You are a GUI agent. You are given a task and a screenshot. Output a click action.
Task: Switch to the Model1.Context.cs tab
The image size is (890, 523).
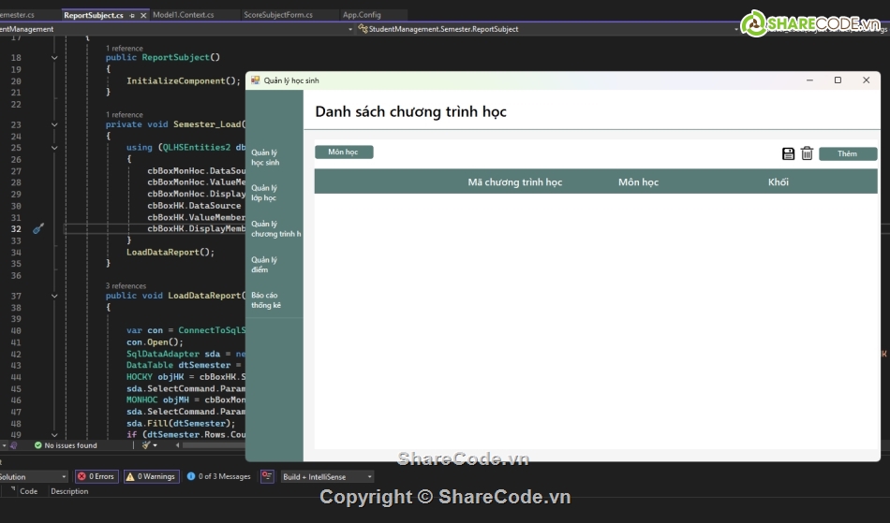(x=183, y=15)
